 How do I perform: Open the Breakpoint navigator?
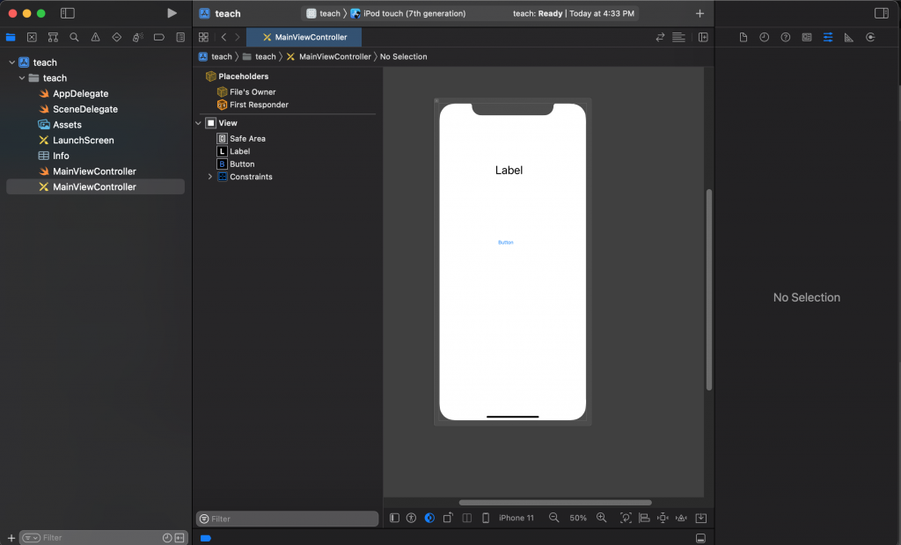pos(159,38)
